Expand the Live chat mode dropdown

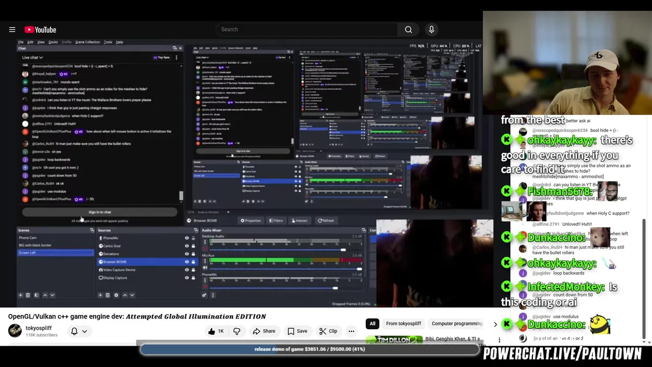[x=33, y=58]
